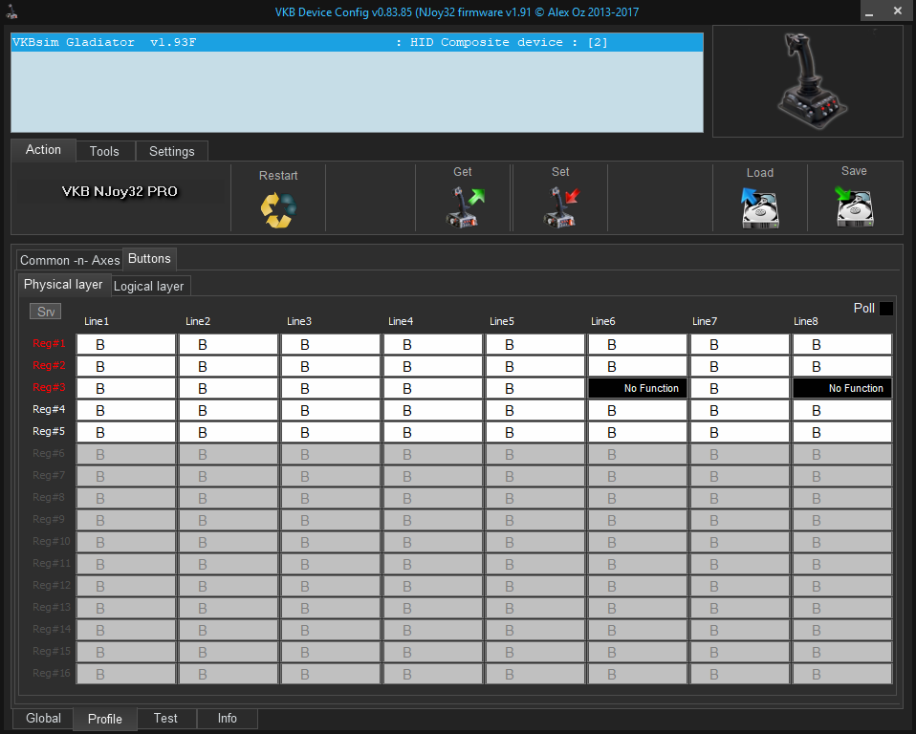Screen dimensions: 916x734
Task: Open the Info bottom tab
Action: (x=228, y=719)
